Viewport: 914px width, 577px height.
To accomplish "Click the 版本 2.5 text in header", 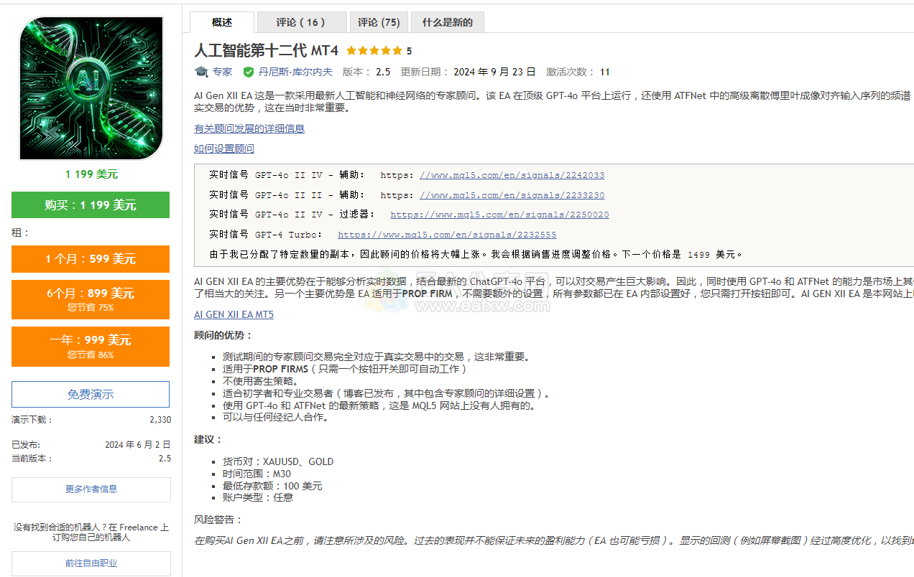I will pyautogui.click(x=366, y=72).
